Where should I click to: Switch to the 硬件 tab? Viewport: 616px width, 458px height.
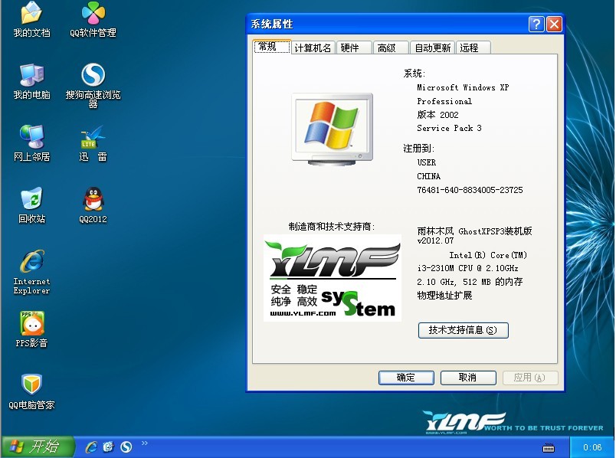(353, 48)
